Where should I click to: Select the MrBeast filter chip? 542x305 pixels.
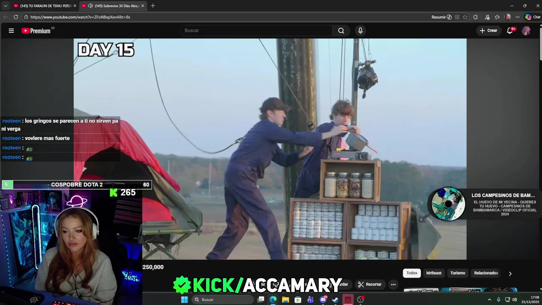pyautogui.click(x=434, y=273)
